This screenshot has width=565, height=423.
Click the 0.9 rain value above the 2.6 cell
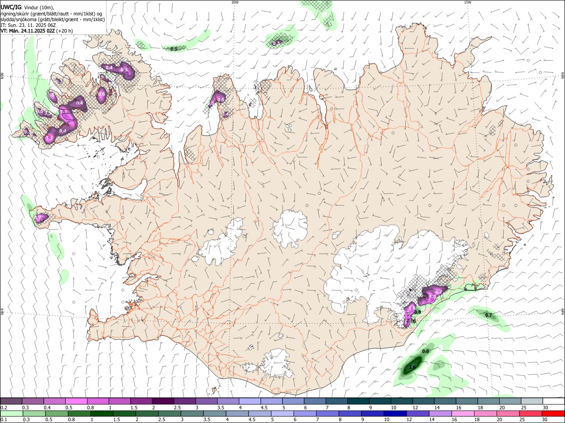click(x=426, y=351)
